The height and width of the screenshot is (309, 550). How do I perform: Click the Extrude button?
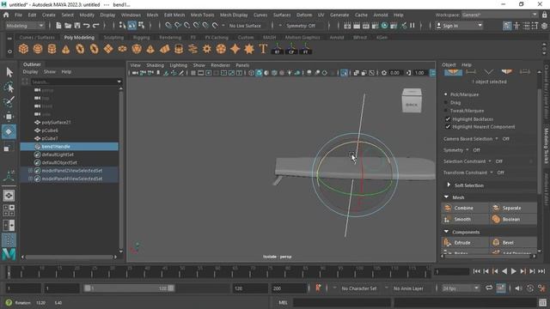click(465, 242)
